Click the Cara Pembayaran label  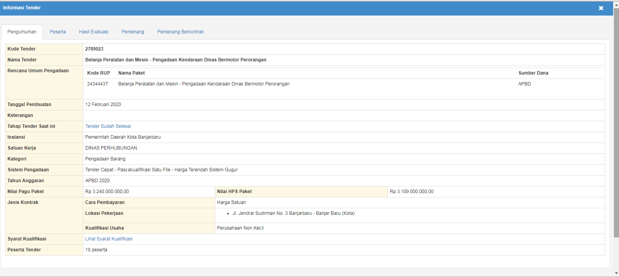point(105,202)
